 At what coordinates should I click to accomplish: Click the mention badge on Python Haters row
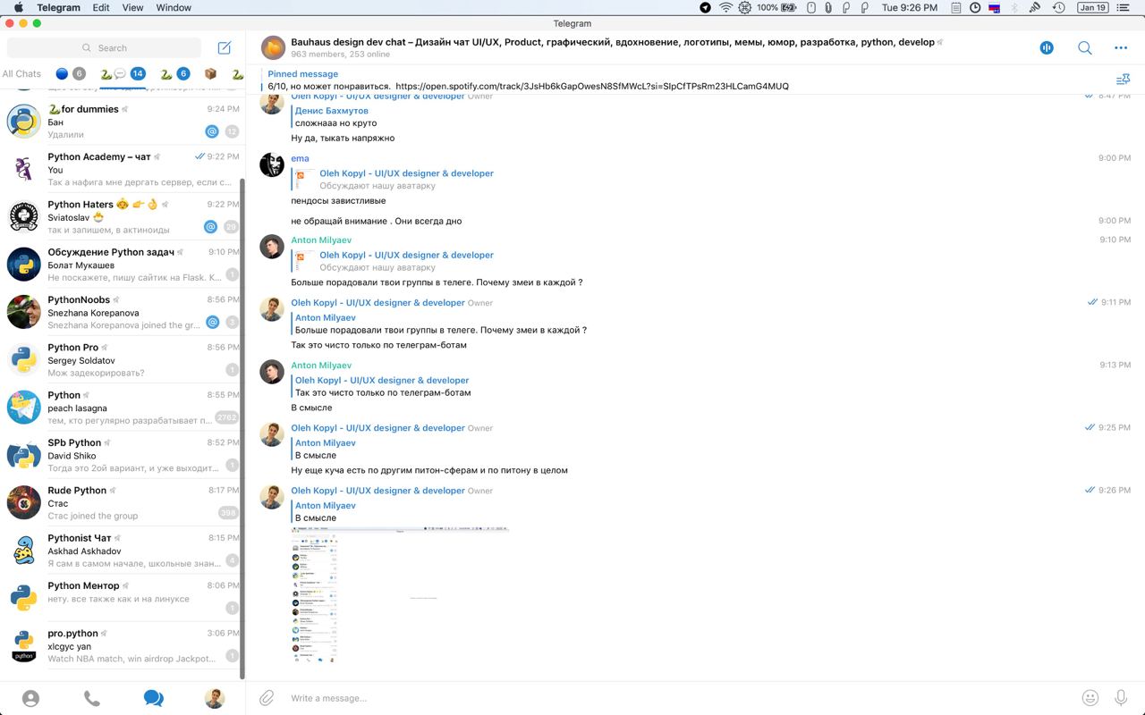[212, 227]
